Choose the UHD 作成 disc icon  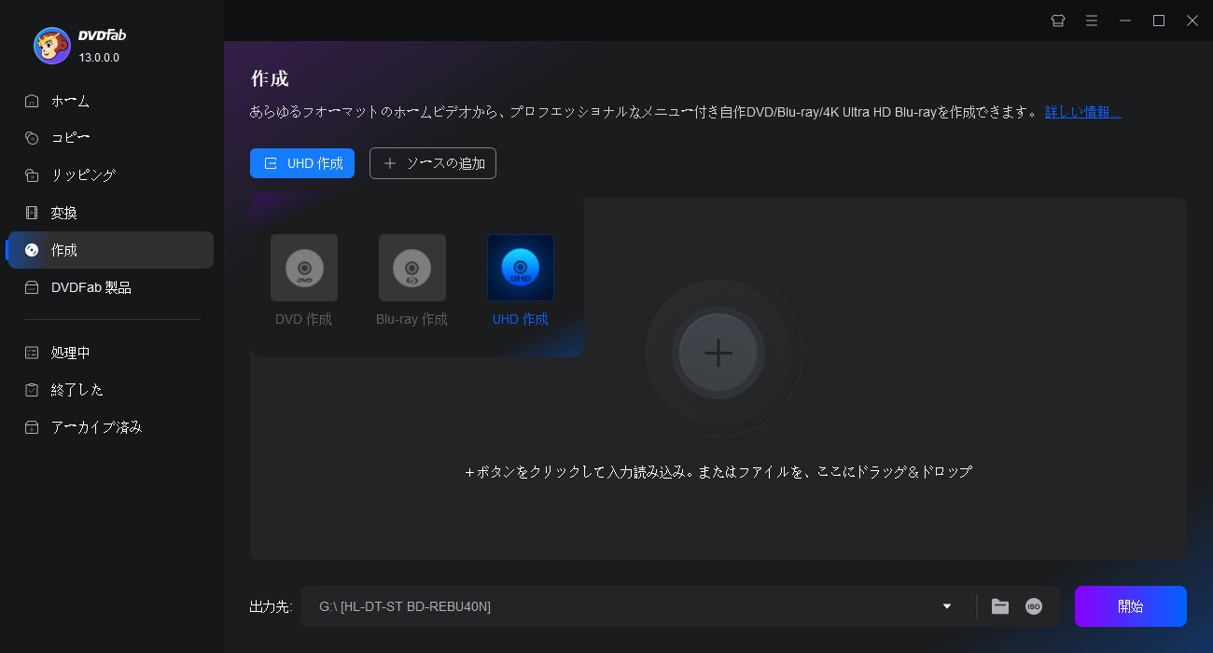(521, 268)
